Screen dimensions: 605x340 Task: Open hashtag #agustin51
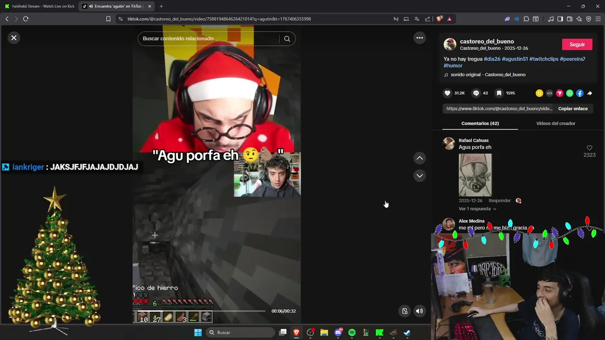515,59
